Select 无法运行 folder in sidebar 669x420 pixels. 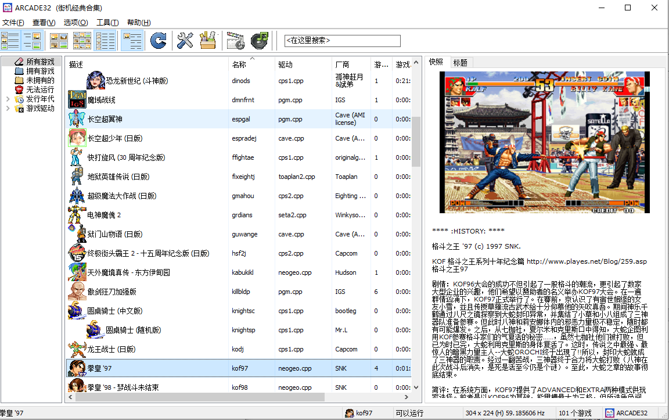[x=40, y=89]
